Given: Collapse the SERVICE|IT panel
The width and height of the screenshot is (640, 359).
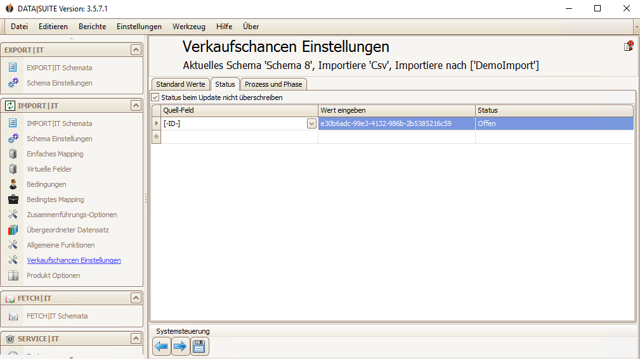Looking at the screenshot, I should tap(136, 338).
